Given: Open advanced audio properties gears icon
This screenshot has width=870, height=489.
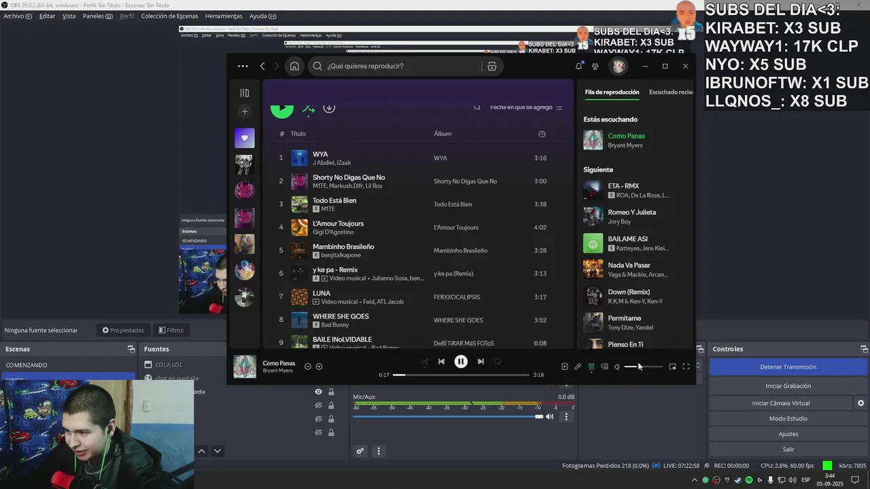Looking at the screenshot, I should click(360, 451).
